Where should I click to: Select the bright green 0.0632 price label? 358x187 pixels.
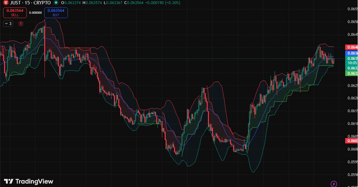click(x=351, y=73)
